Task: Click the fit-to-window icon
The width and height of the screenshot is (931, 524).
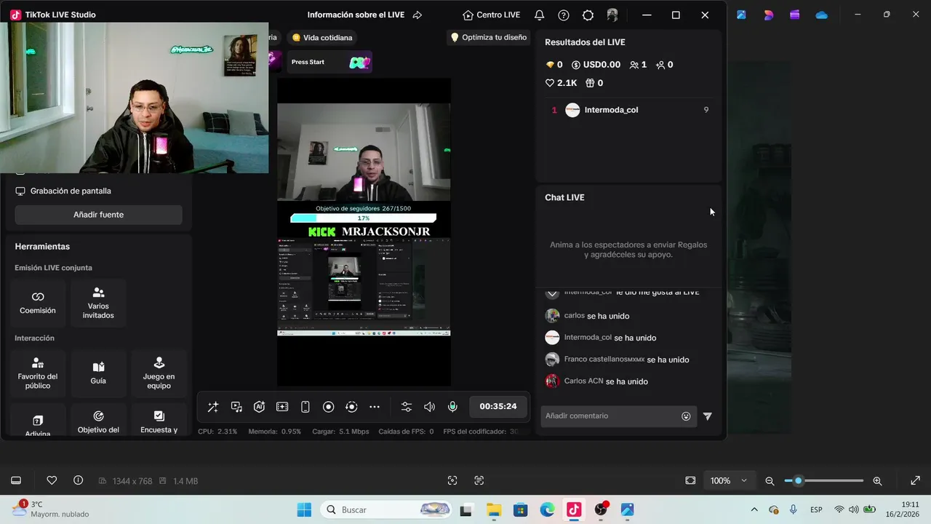Action: point(690,480)
